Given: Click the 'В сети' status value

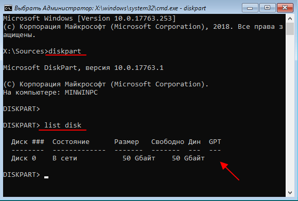Looking at the screenshot, I should (x=65, y=158).
